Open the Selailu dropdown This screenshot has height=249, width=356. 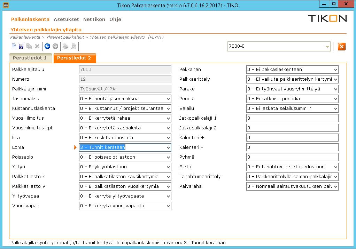click(335, 109)
